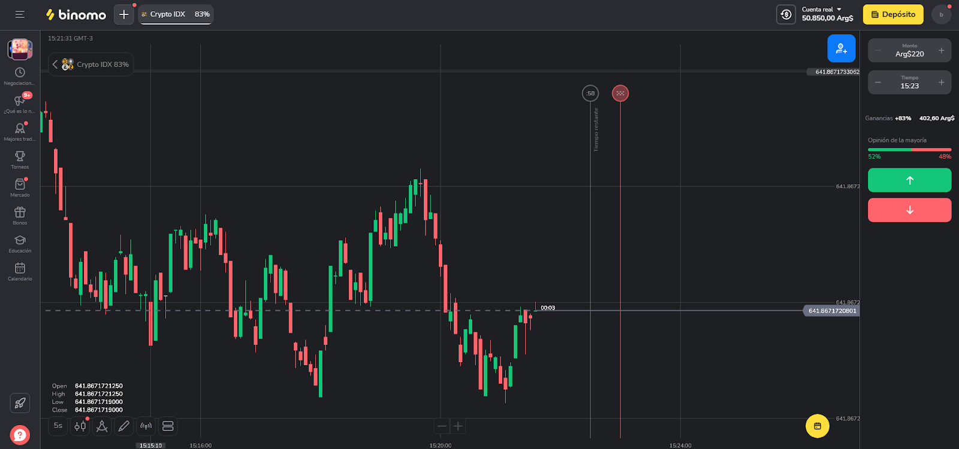Expand the Cuenta real account dropdown
This screenshot has height=449, width=959.
[x=827, y=14]
